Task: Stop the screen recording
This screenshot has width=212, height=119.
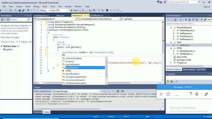Action: [x=168, y=94]
